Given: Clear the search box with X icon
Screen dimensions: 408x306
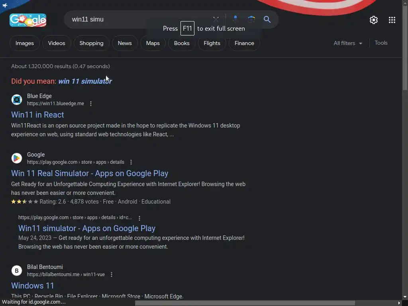Looking at the screenshot, I should (x=216, y=19).
